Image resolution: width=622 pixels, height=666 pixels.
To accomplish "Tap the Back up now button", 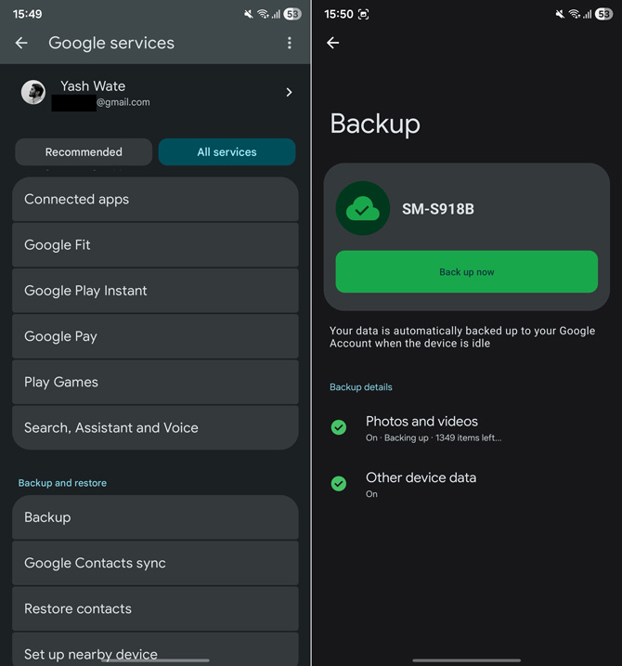I will click(467, 272).
